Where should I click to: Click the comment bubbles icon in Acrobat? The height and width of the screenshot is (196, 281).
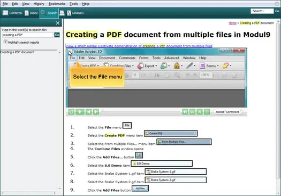[x=225, y=66]
